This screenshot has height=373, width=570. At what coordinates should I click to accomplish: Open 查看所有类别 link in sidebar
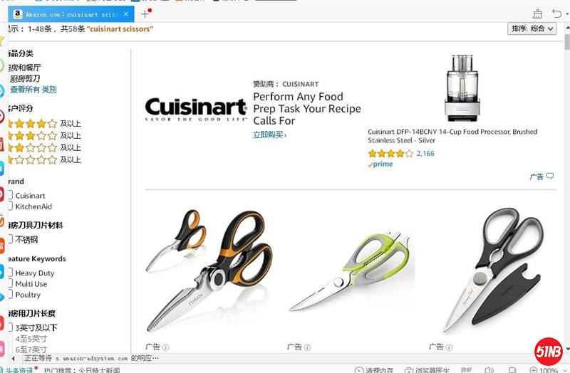(33, 90)
